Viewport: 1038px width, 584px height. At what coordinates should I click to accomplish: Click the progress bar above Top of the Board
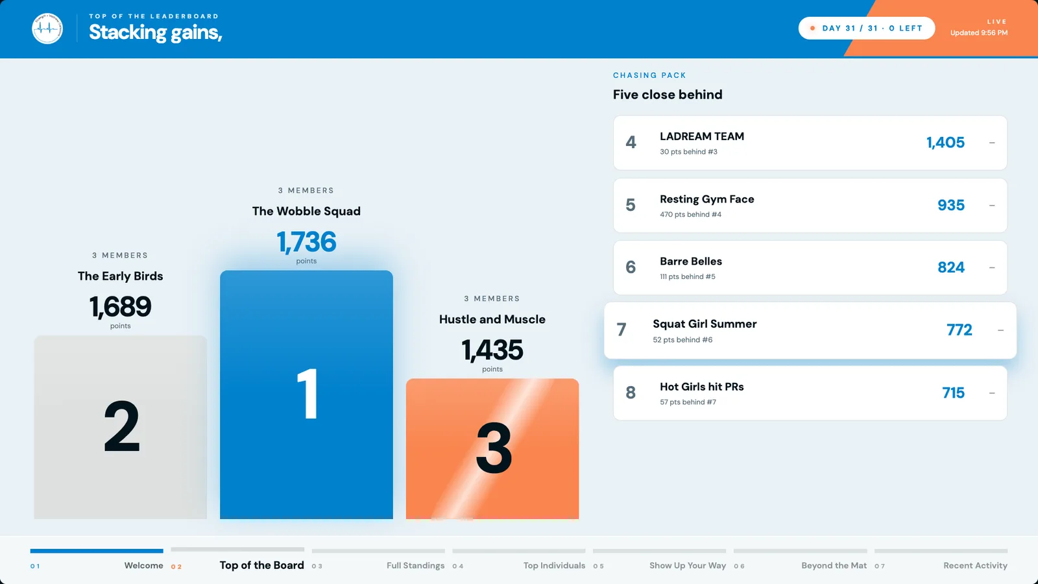point(237,550)
